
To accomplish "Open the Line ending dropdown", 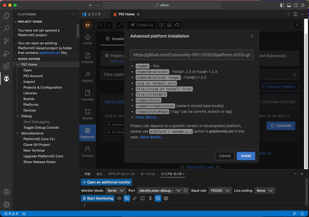I will click(265, 190).
